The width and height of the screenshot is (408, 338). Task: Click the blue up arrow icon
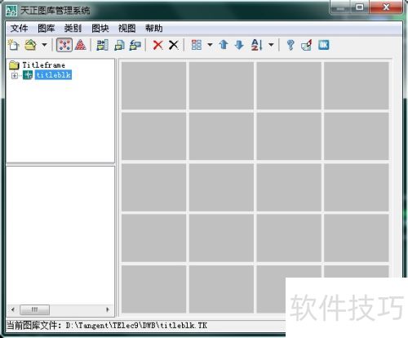[224, 45]
